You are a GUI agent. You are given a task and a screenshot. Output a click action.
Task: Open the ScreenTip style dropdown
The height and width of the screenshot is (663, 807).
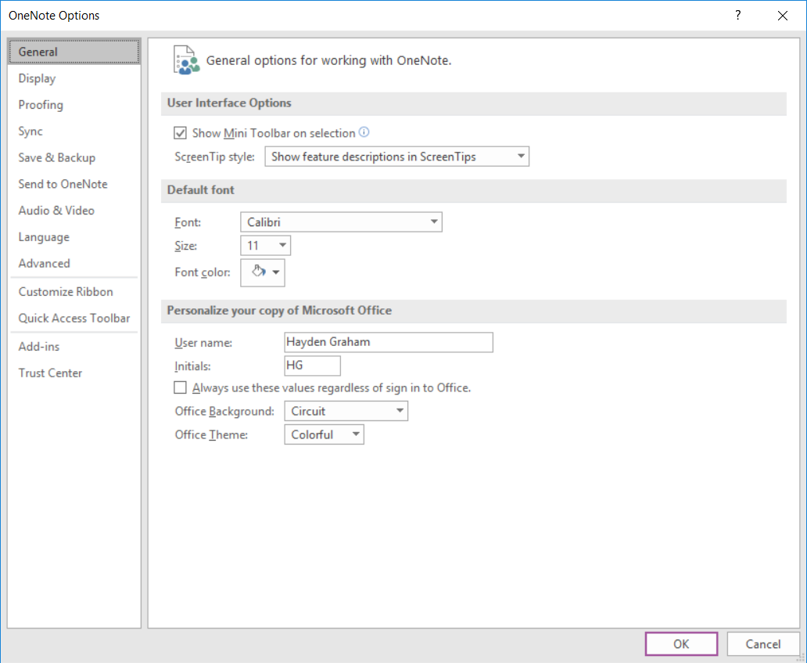coord(396,157)
